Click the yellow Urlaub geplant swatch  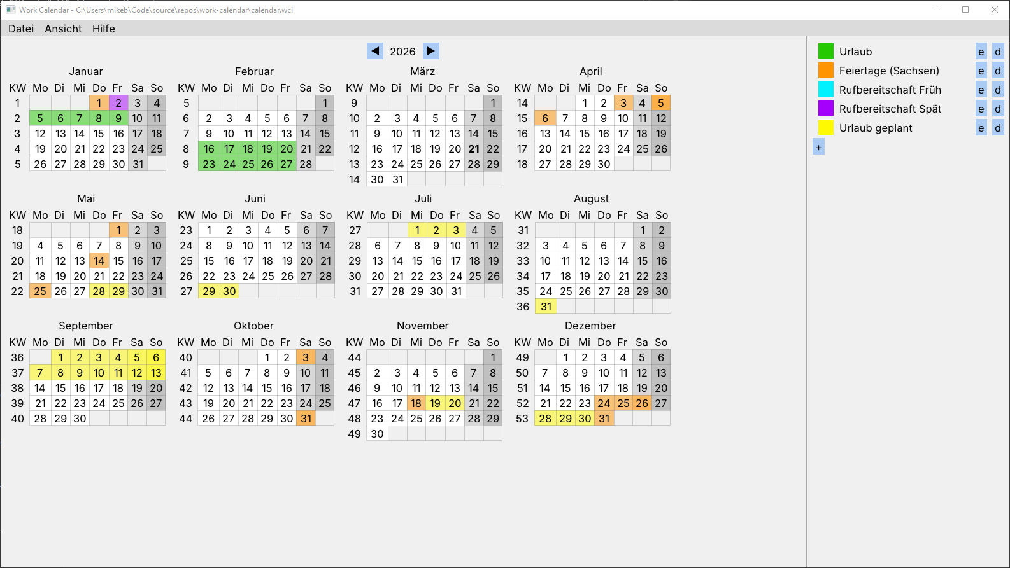826,127
